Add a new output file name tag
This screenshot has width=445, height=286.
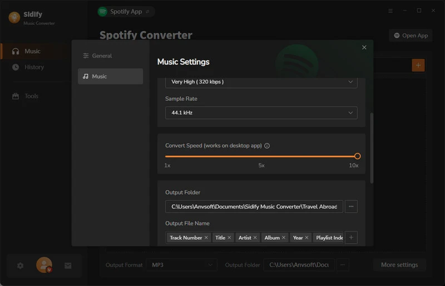coord(351,238)
